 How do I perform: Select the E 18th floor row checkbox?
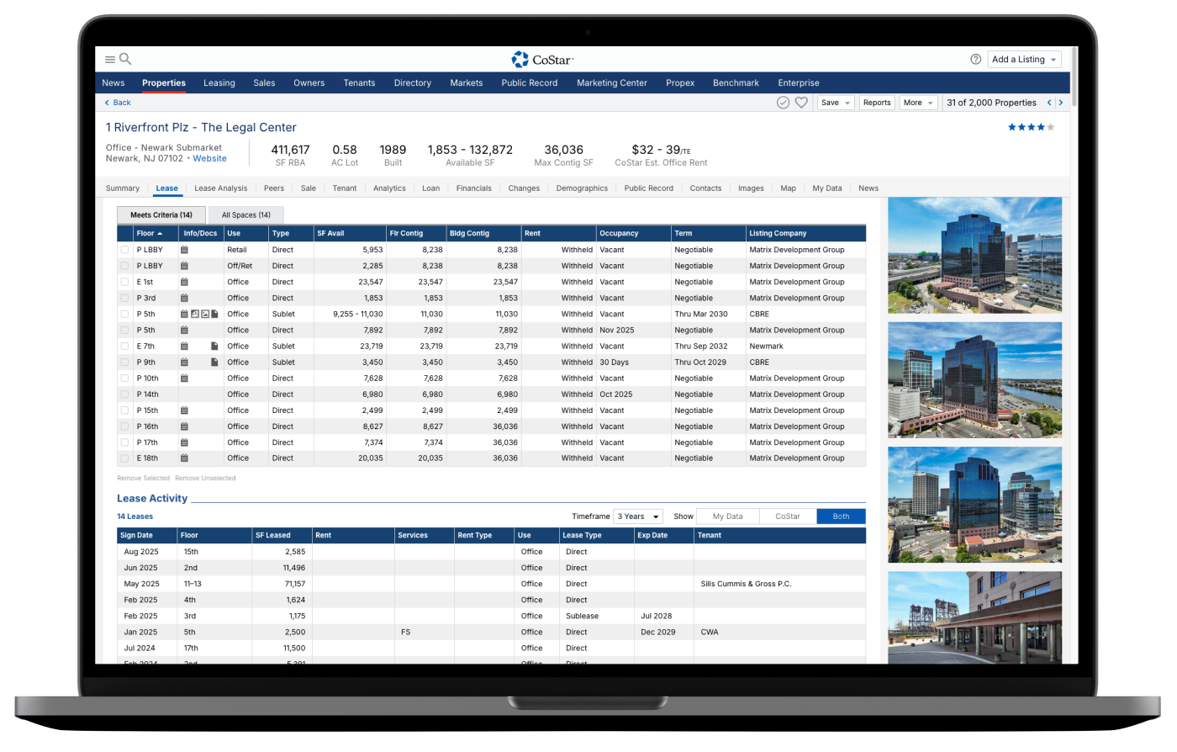tap(124, 458)
